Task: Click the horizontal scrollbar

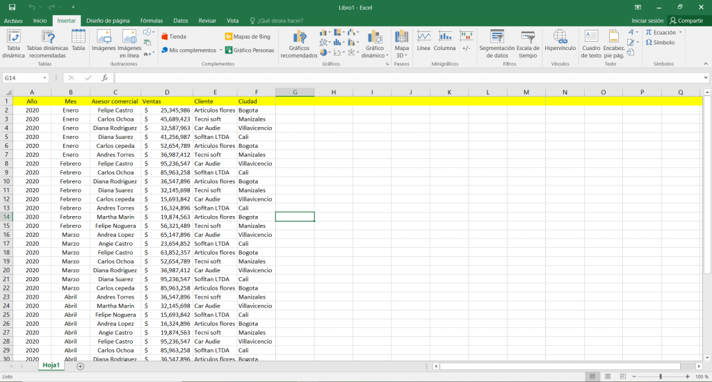Action: tap(560, 366)
